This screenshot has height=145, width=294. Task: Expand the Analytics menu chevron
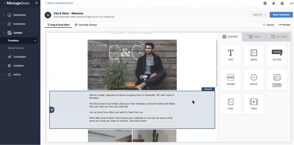click(x=4, y=66)
